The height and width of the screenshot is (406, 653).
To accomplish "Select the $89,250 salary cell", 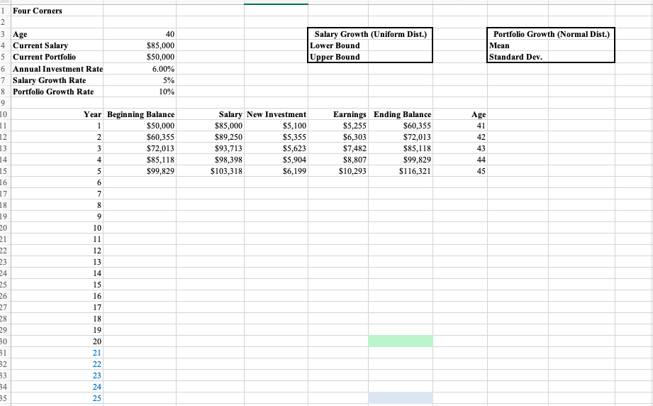I will 210,137.
